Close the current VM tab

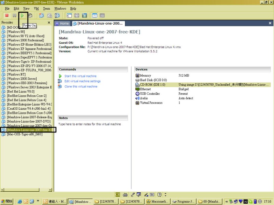(x=270, y=23)
